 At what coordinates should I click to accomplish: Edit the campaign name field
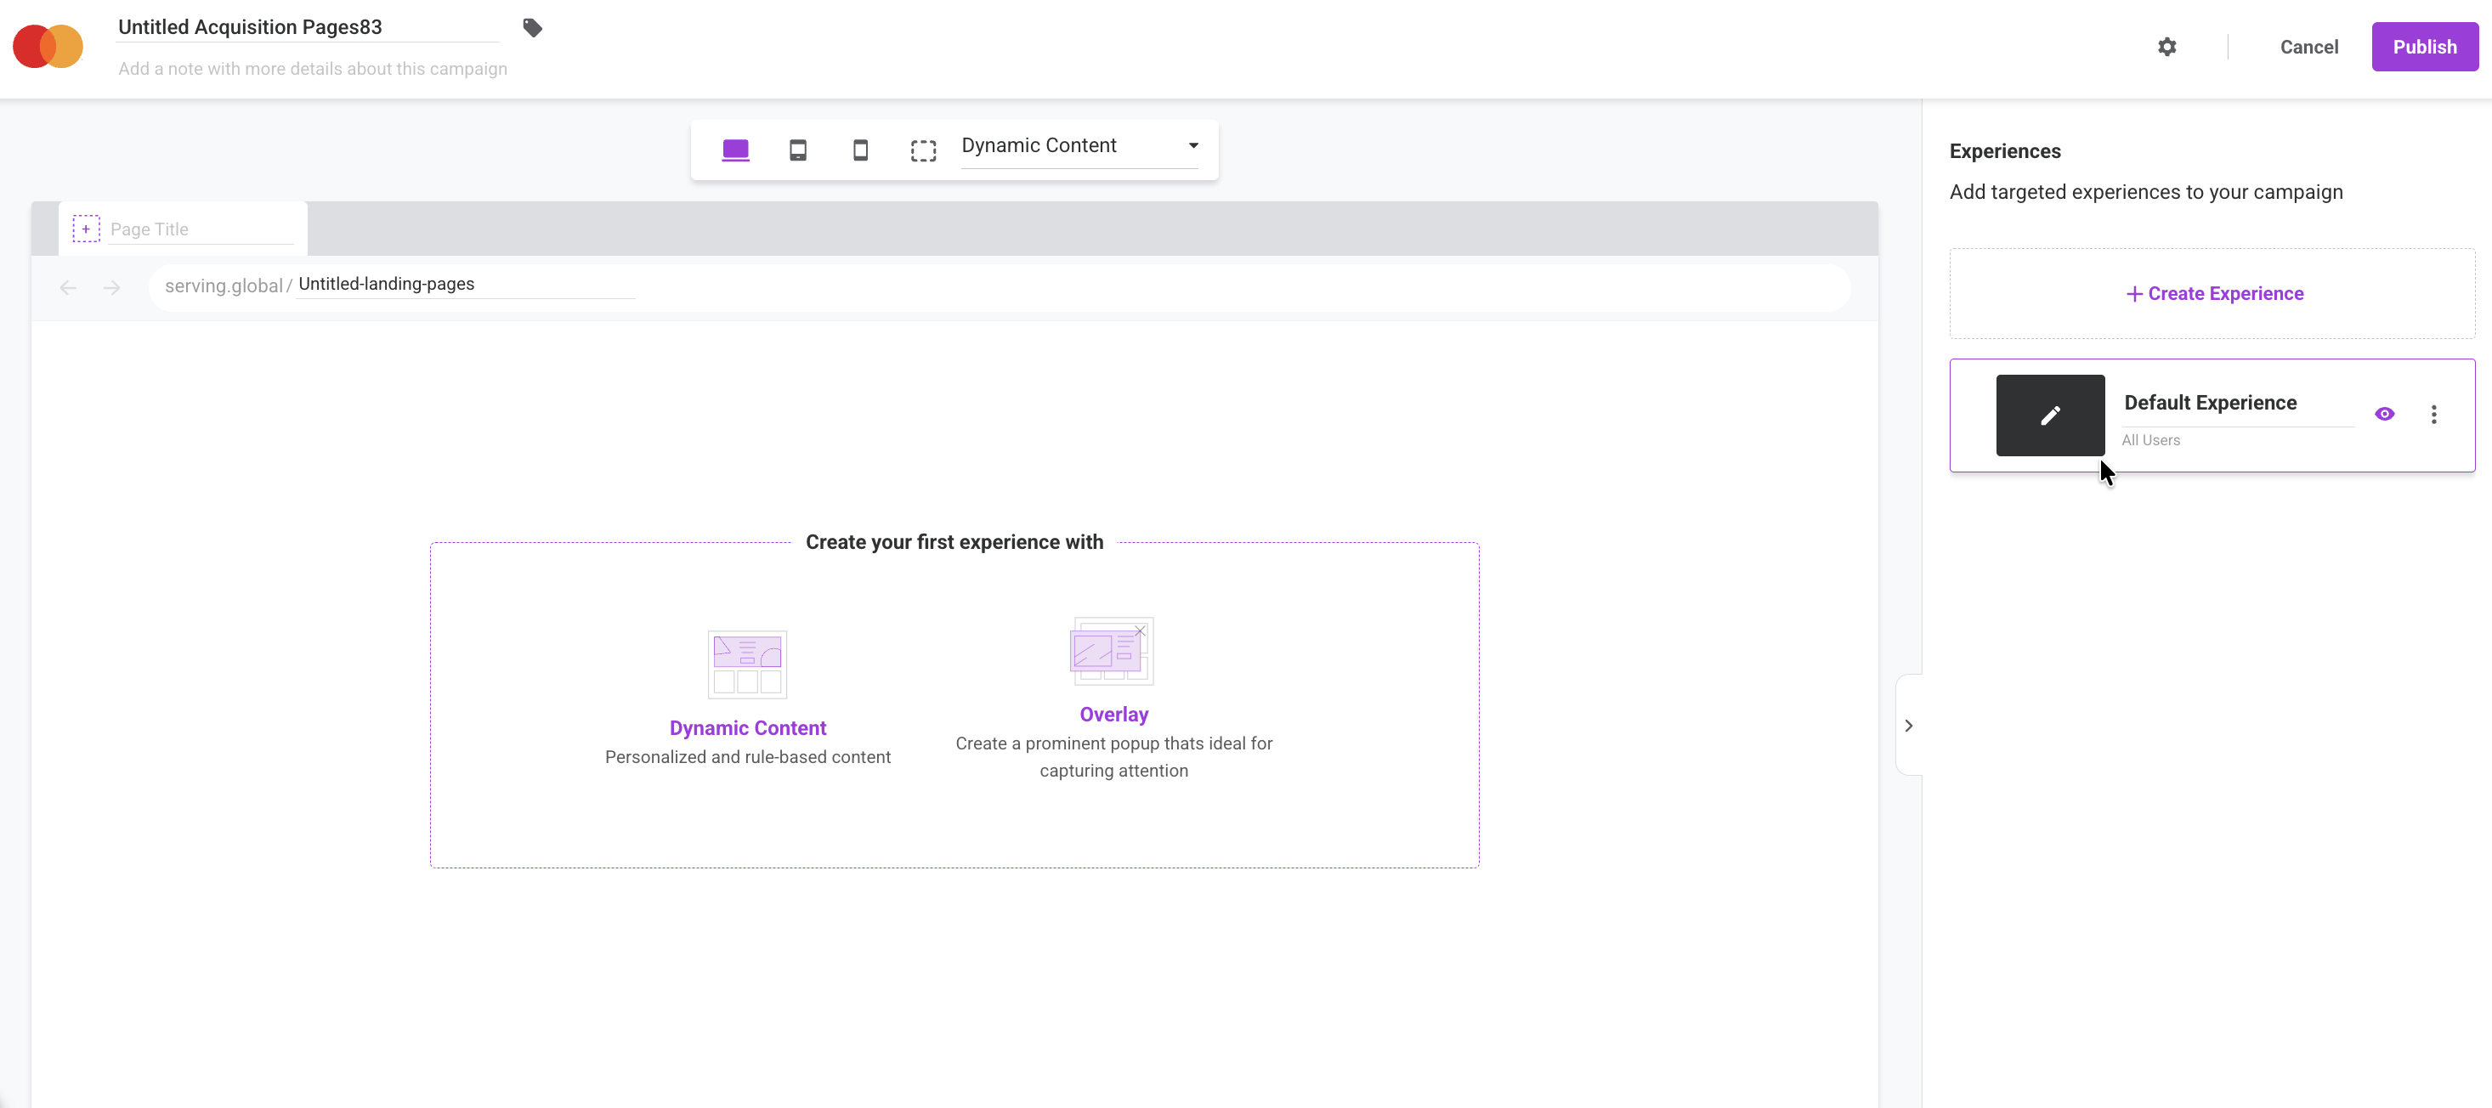[308, 27]
